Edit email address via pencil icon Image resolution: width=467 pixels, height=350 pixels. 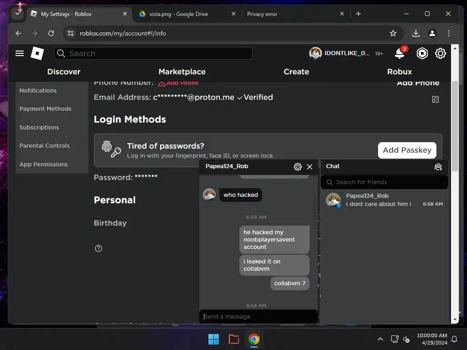coord(436,99)
